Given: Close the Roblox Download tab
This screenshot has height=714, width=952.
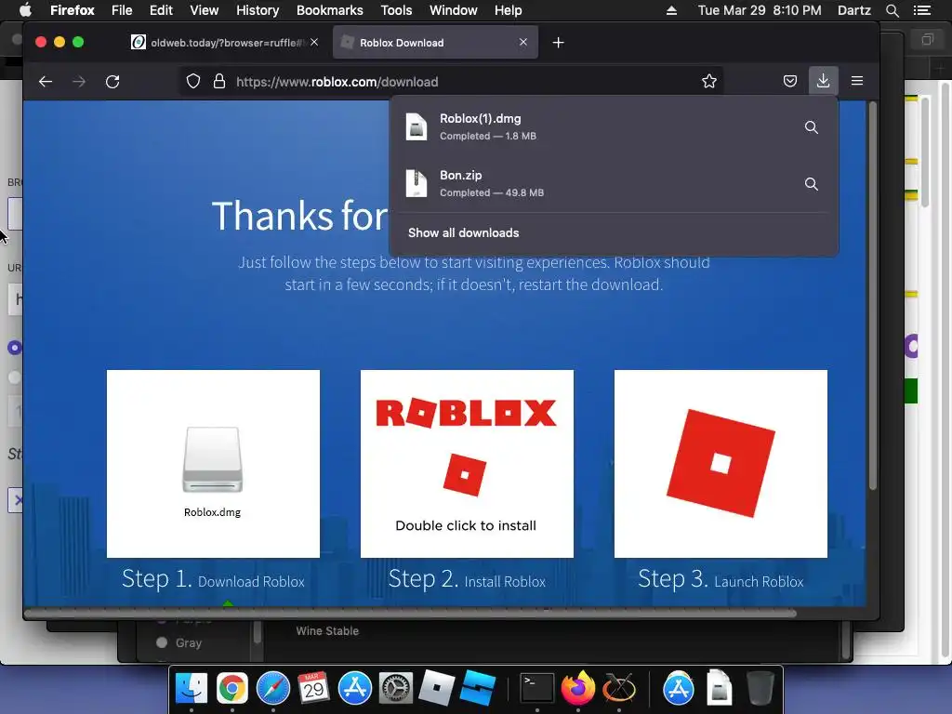Looking at the screenshot, I should 523,42.
